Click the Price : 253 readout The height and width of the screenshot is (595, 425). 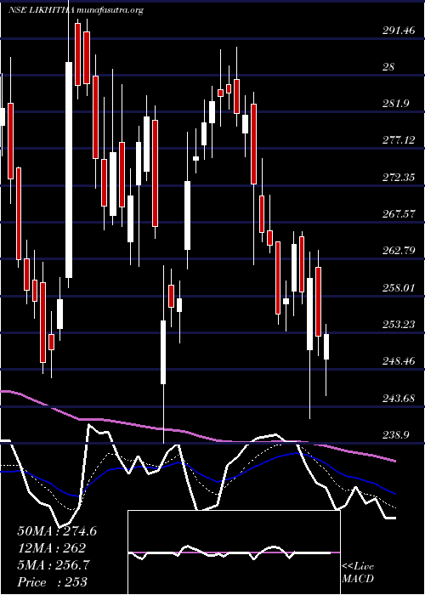52,581
